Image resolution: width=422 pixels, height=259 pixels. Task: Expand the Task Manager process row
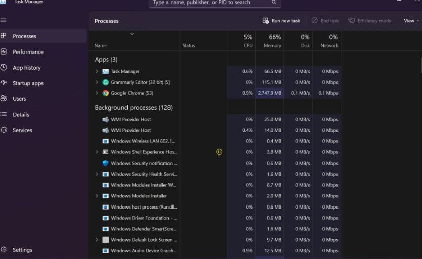coord(97,71)
